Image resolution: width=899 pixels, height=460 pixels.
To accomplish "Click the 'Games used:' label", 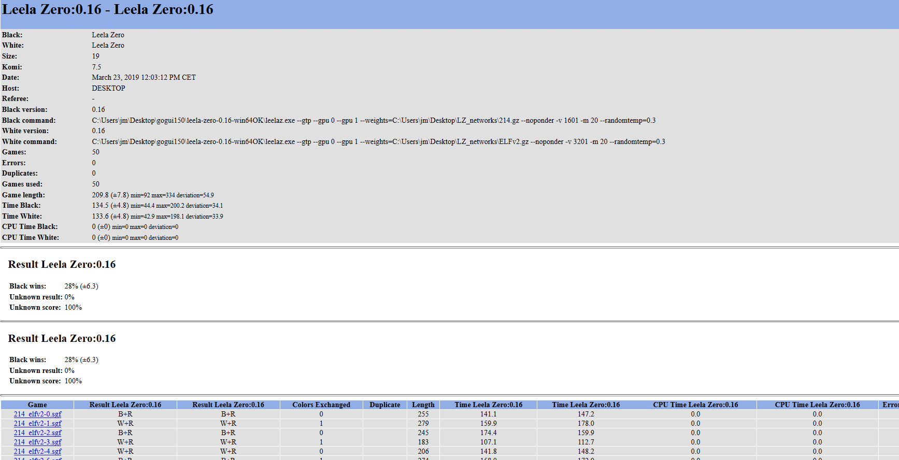I will [x=22, y=184].
